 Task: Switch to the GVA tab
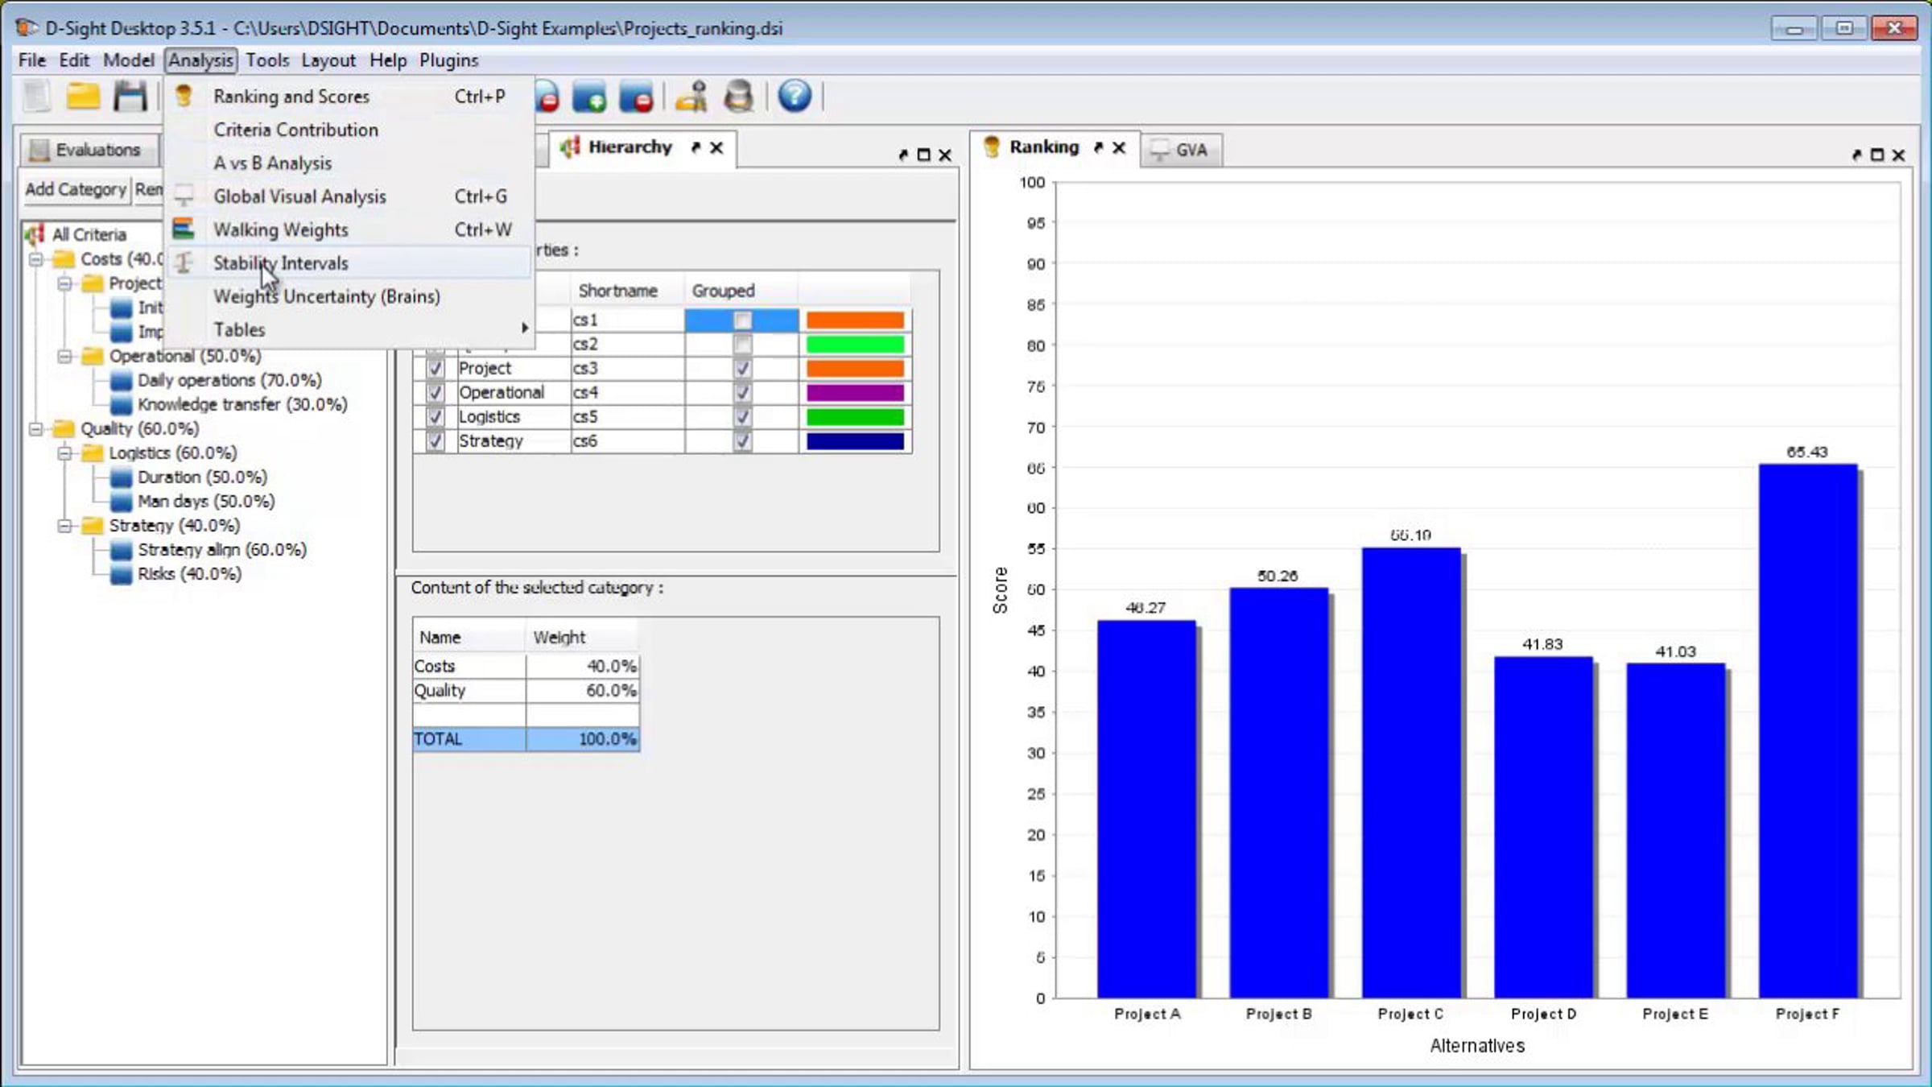pyautogui.click(x=1182, y=150)
